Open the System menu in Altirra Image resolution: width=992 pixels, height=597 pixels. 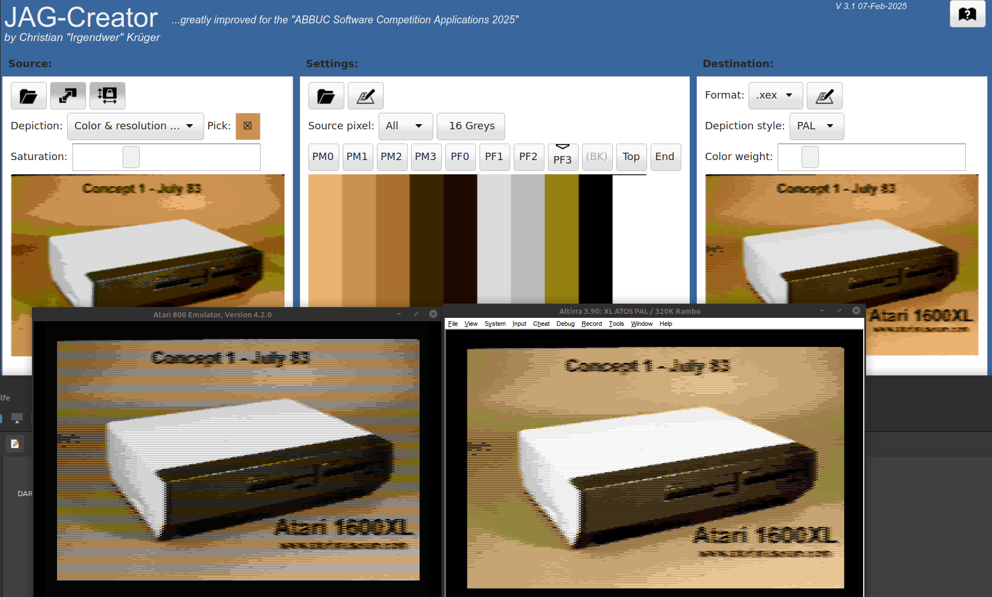tap(495, 324)
